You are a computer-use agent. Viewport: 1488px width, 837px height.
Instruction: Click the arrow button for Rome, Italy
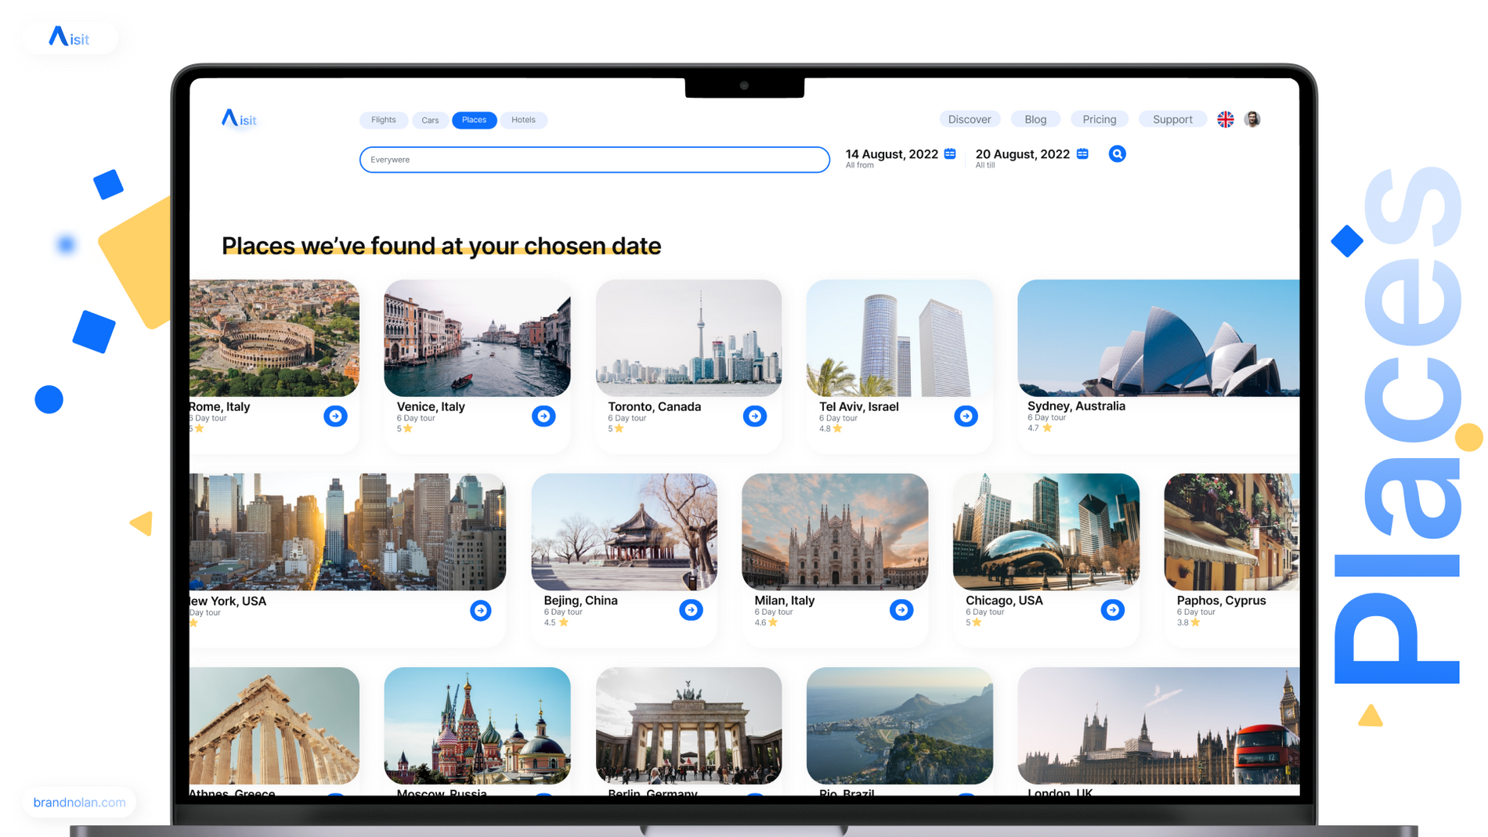pos(335,416)
